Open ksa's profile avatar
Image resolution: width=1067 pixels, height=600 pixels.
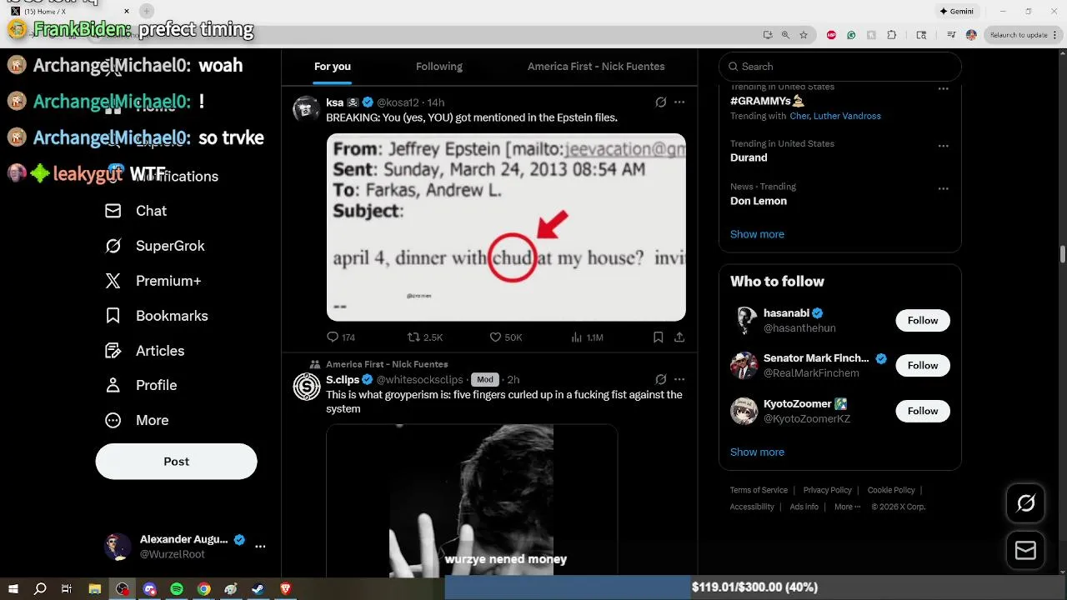click(307, 109)
